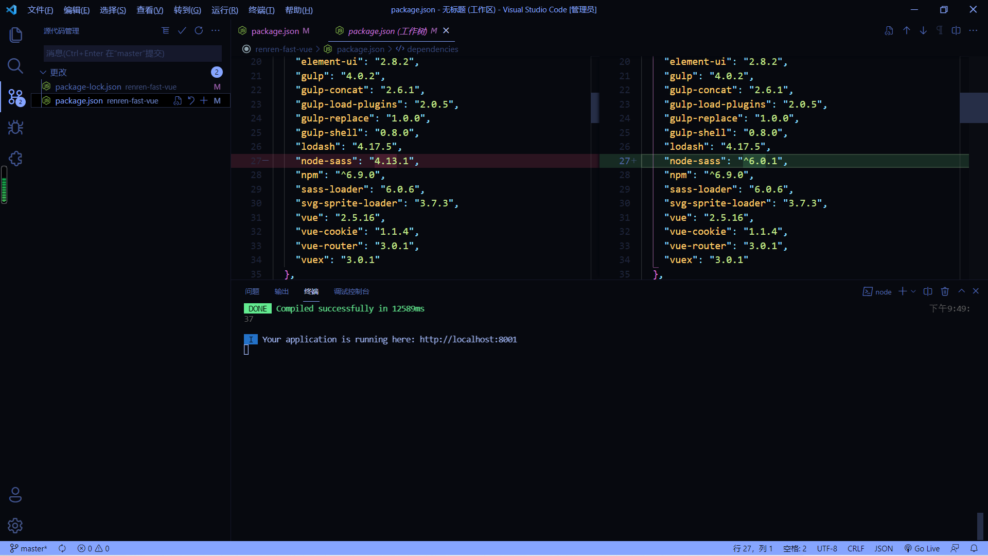The image size is (988, 556).
Task: Open the 编辑 Edit menu
Action: pos(76,10)
